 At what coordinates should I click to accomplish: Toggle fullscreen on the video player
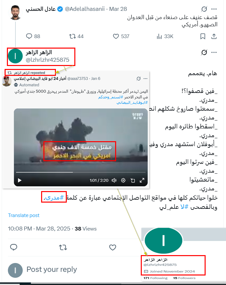point(142,180)
